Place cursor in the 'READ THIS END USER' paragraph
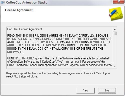Viewport: 125px width, 96px height. (59, 44)
